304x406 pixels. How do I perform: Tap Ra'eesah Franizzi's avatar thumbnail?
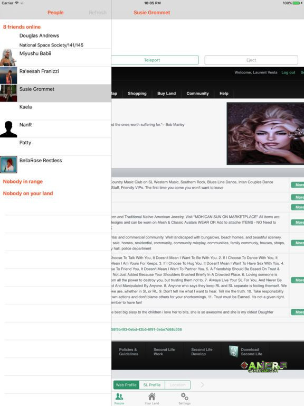pos(8,76)
